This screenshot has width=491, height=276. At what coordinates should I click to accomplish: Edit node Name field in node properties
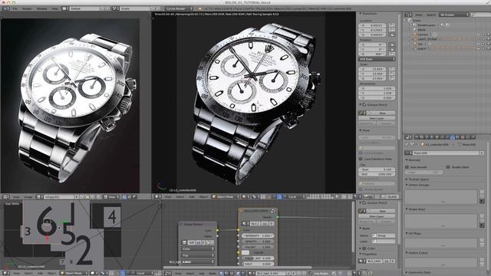pyautogui.click(x=384, y=235)
